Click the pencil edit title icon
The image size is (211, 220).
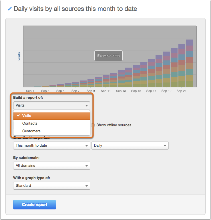[9, 9]
